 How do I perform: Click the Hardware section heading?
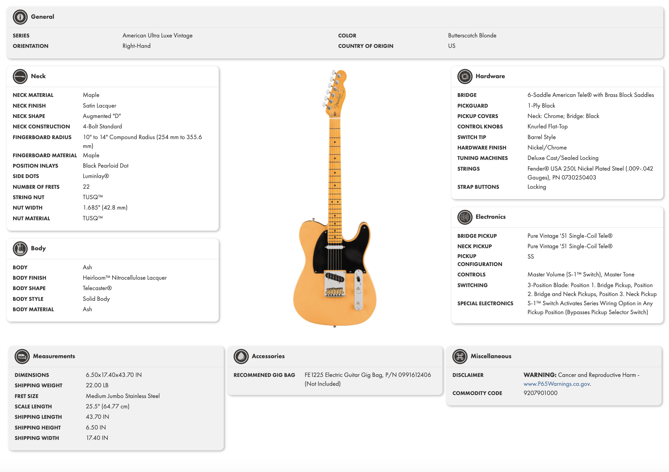(x=490, y=76)
